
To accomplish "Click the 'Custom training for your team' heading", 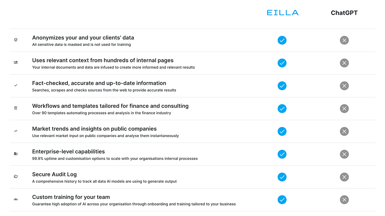I will 71,197.
